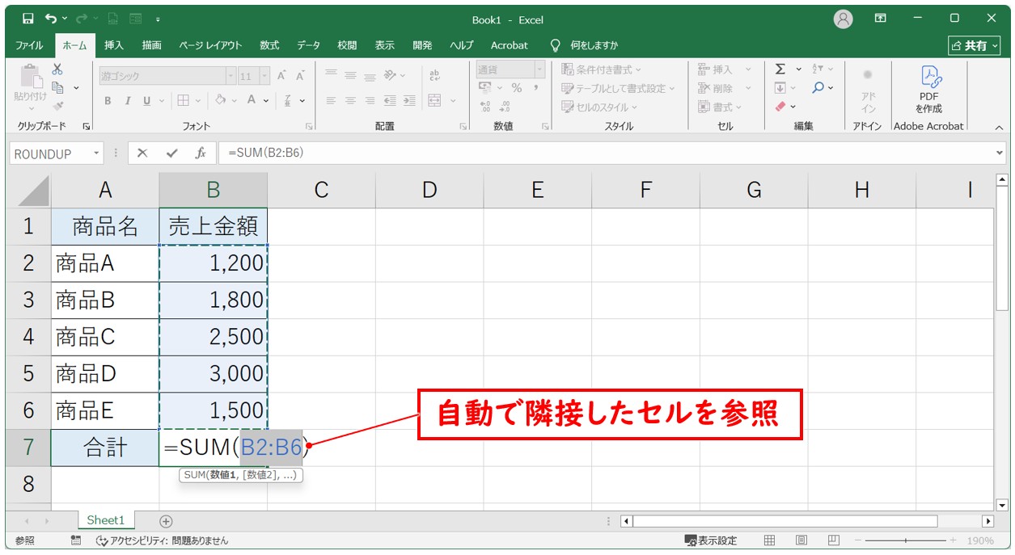The width and height of the screenshot is (1015, 555).
Task: Click the Undo arrow icon
Action: point(52,19)
